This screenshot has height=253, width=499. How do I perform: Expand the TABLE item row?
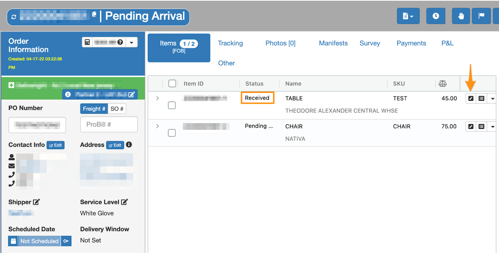point(157,98)
